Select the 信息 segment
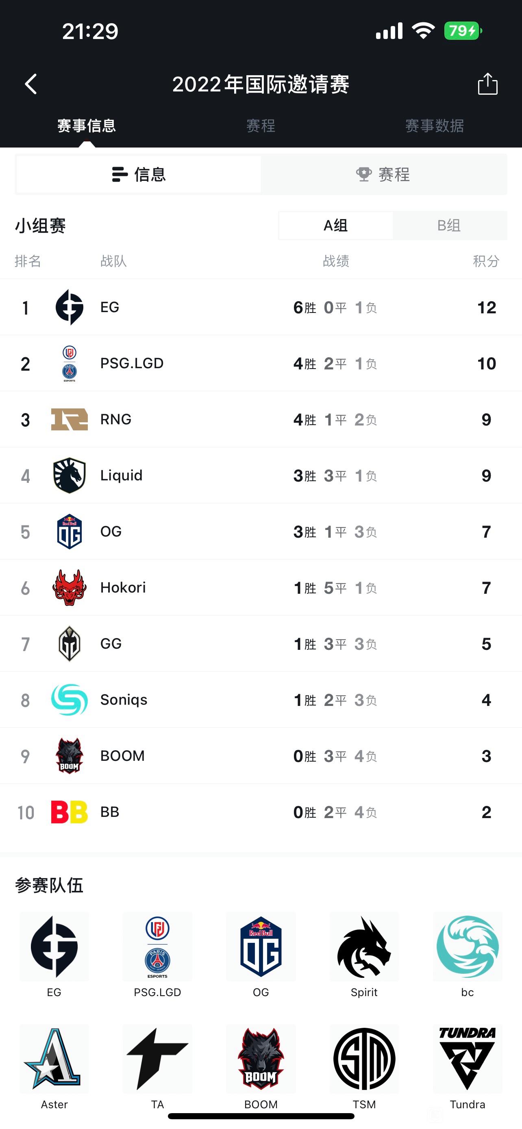 click(x=139, y=174)
